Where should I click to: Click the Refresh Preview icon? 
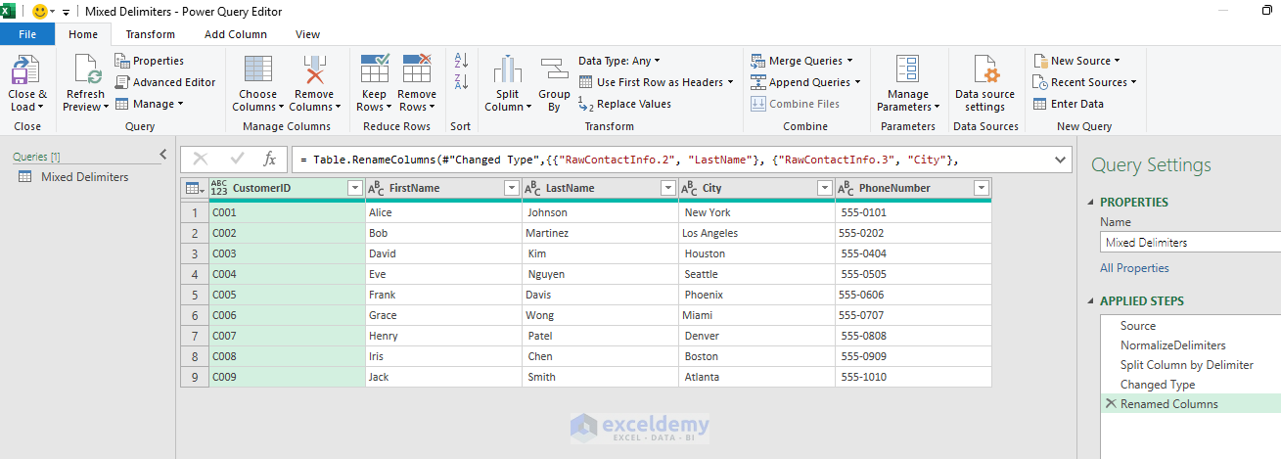point(87,70)
